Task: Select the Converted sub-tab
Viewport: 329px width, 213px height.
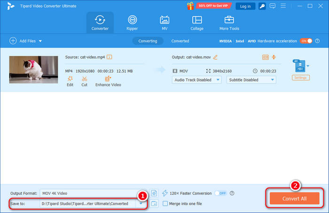Action: (180, 41)
